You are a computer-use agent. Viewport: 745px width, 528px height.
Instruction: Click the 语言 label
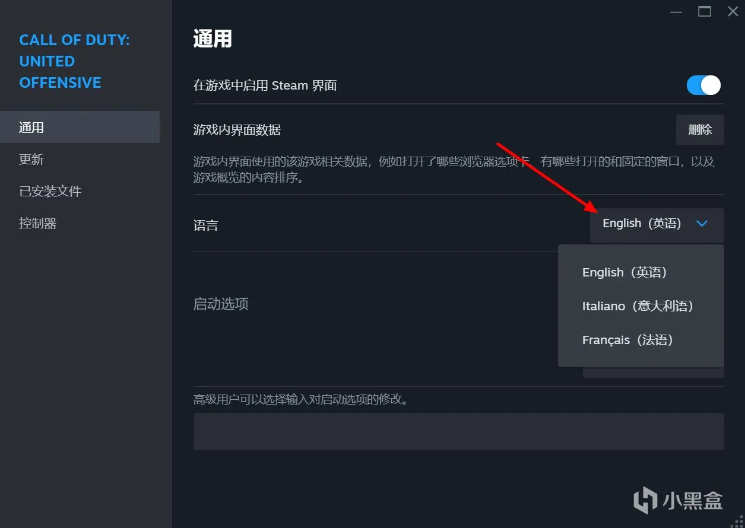pyautogui.click(x=205, y=225)
